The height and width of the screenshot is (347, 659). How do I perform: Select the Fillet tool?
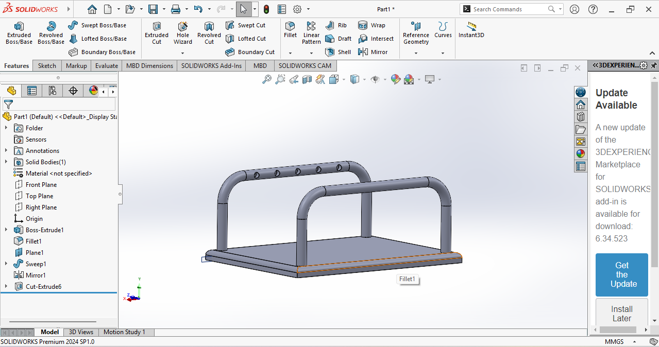291,30
